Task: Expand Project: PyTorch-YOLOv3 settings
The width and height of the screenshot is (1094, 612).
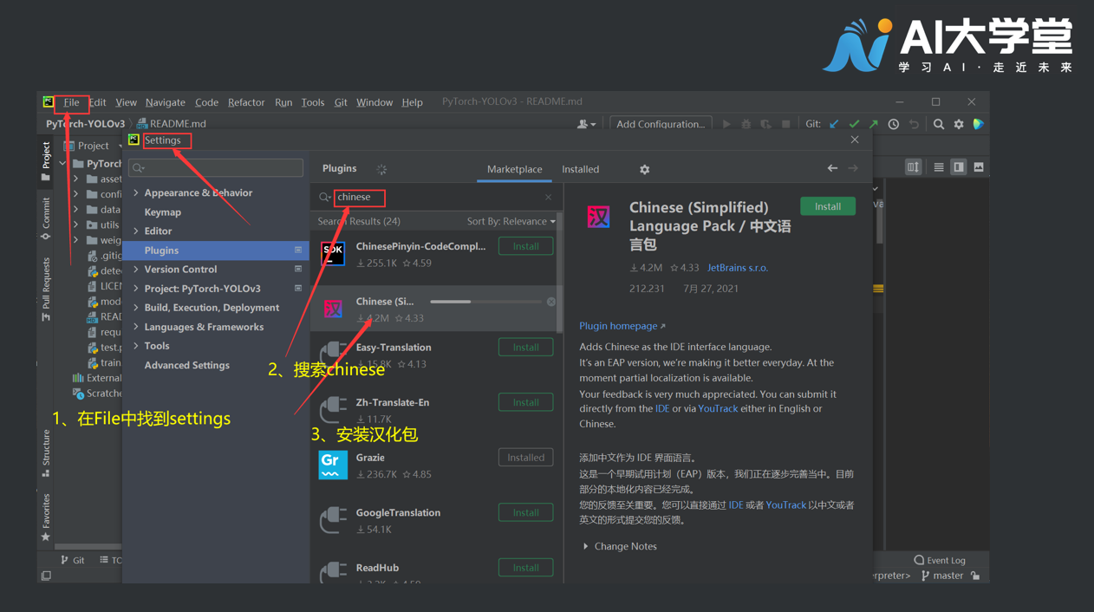Action: click(136, 288)
